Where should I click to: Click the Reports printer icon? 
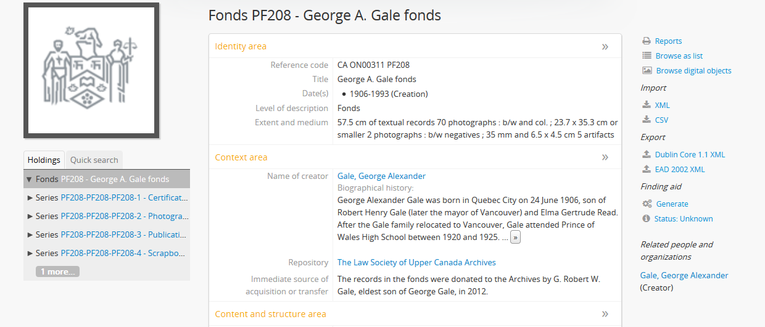point(647,41)
